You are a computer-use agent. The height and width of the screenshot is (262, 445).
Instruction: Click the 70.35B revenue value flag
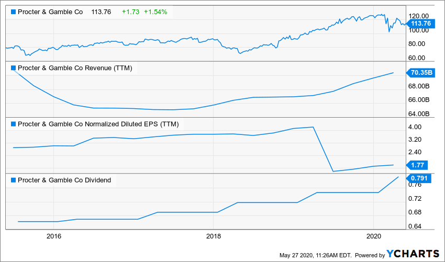click(420, 73)
